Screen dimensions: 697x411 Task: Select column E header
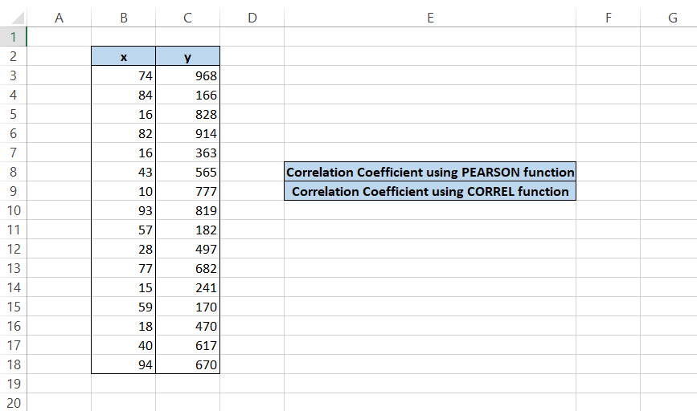[x=430, y=18]
